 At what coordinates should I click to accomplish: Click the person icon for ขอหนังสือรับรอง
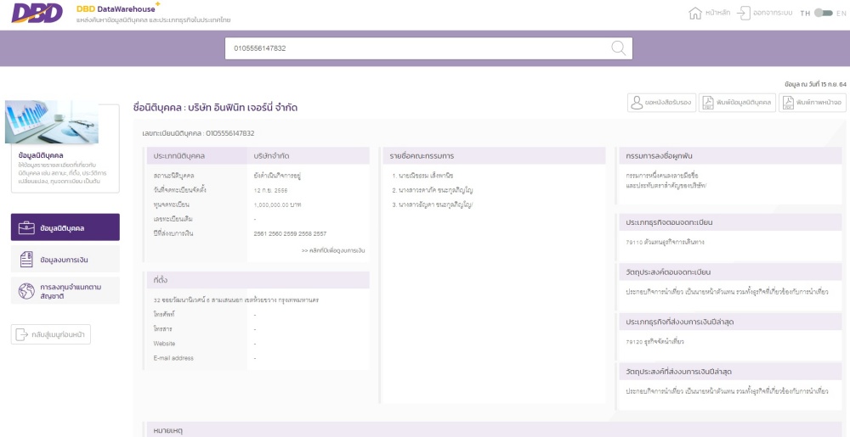pyautogui.click(x=637, y=103)
